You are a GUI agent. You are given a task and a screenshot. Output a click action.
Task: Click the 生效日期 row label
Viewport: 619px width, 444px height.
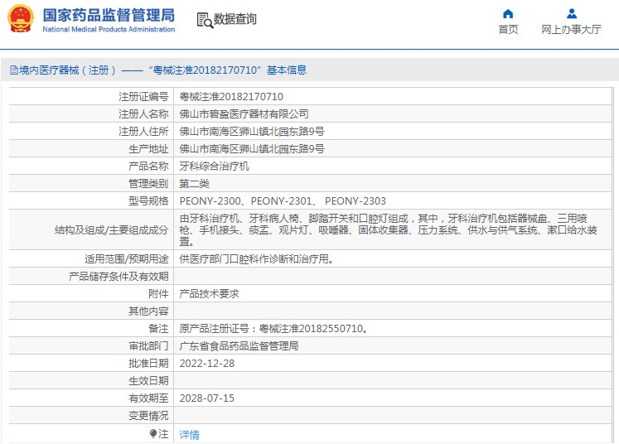click(x=149, y=380)
